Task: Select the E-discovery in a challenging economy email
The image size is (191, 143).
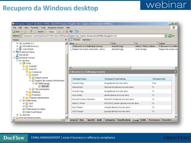Action: 123,46
